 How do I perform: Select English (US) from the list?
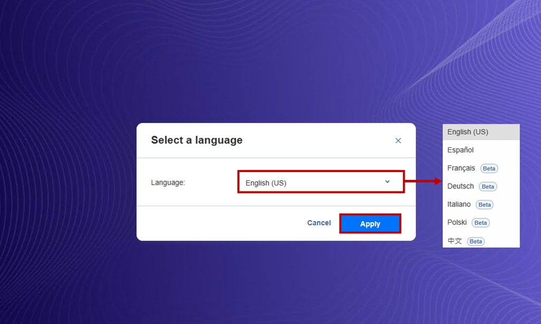pyautogui.click(x=481, y=132)
